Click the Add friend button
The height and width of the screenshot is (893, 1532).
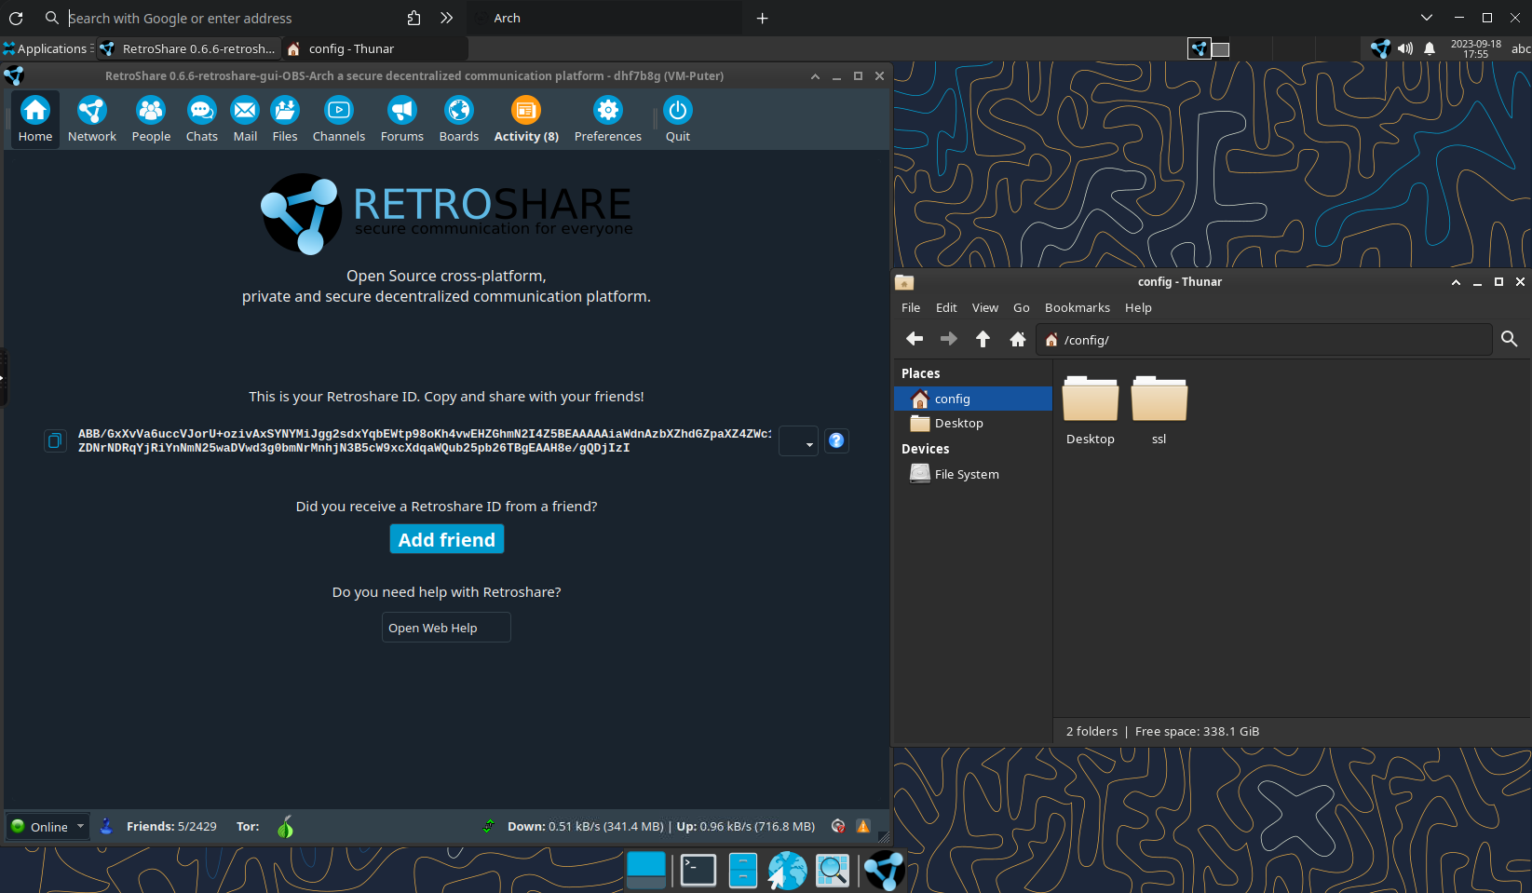click(446, 539)
